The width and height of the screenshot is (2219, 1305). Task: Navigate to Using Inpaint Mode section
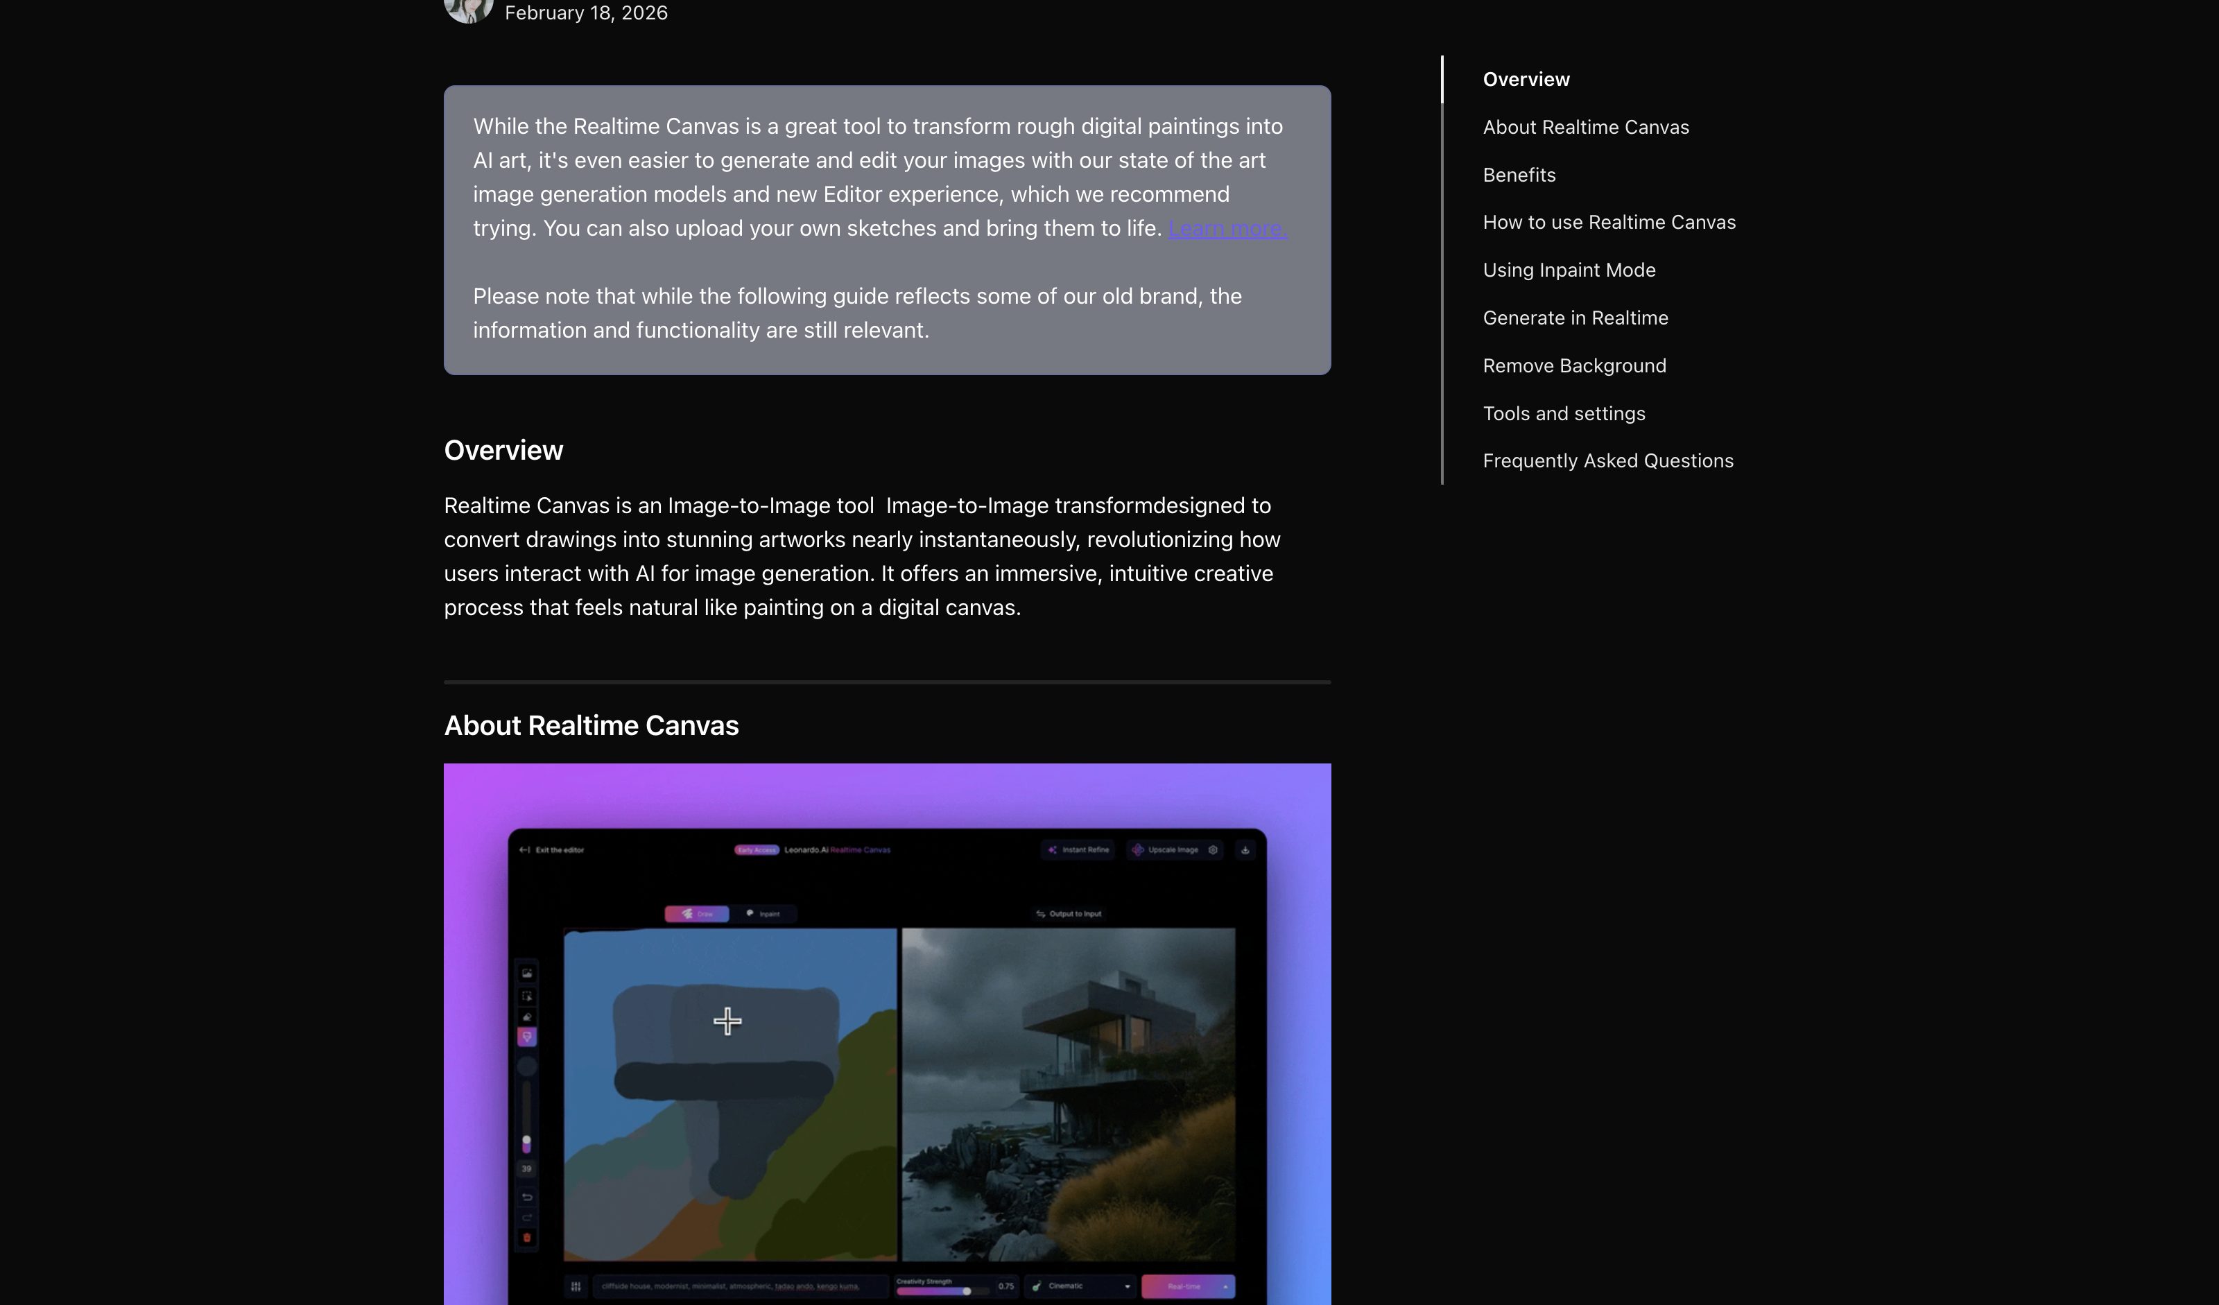(x=1569, y=270)
